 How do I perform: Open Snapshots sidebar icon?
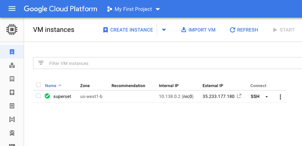(12, 106)
